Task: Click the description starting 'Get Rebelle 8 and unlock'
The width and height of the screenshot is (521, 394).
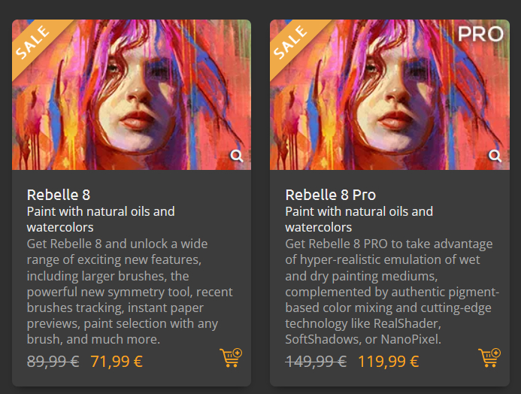Action: [129, 292]
